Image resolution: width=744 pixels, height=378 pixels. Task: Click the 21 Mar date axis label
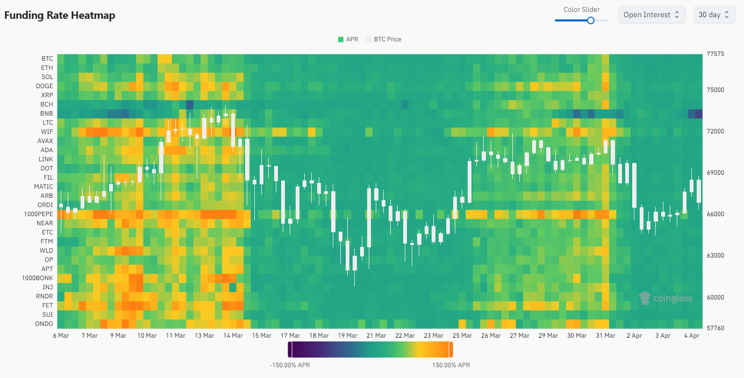[376, 336]
